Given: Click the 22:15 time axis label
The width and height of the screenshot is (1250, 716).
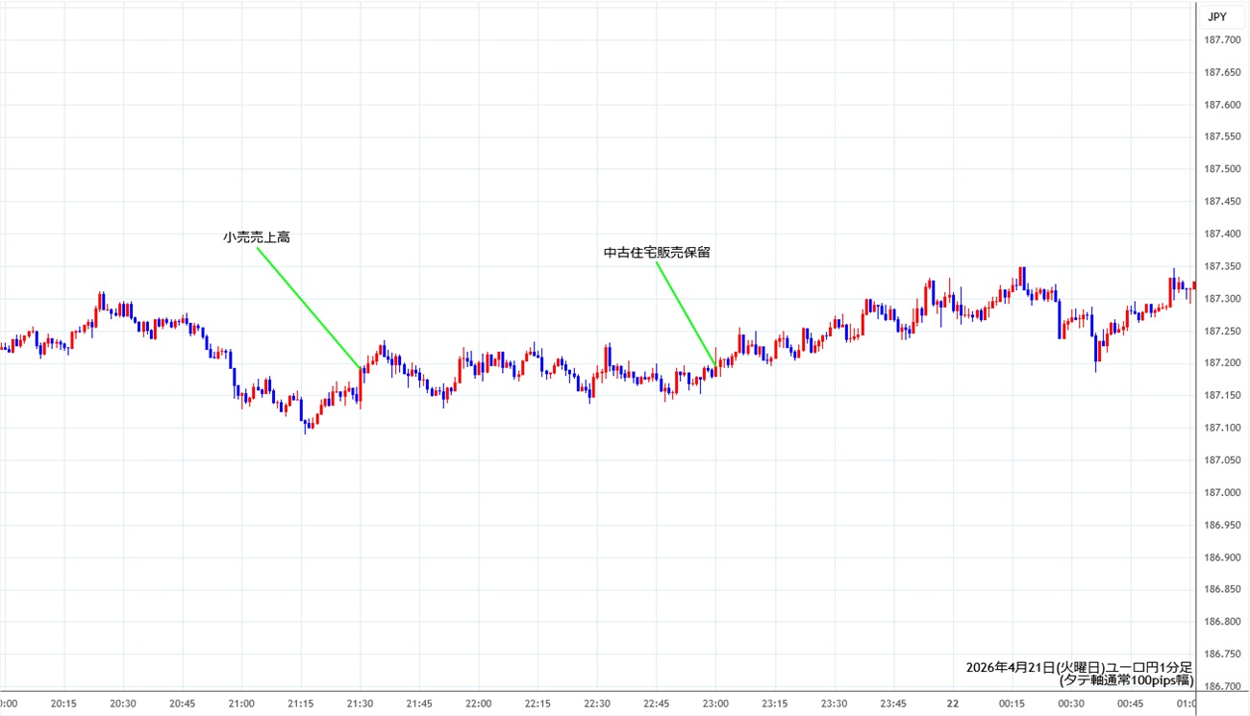Looking at the screenshot, I should pyautogui.click(x=537, y=704).
